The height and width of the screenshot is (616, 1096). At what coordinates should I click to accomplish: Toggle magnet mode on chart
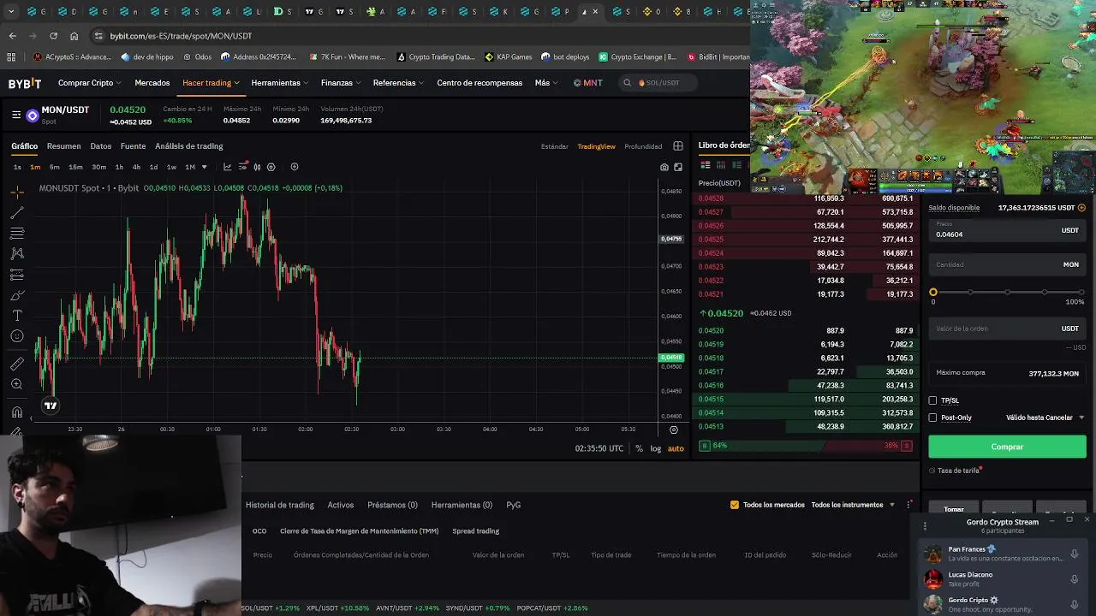click(x=17, y=412)
